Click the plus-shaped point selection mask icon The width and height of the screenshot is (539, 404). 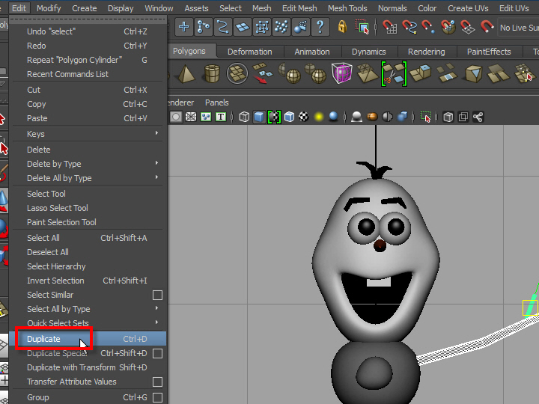183,28
